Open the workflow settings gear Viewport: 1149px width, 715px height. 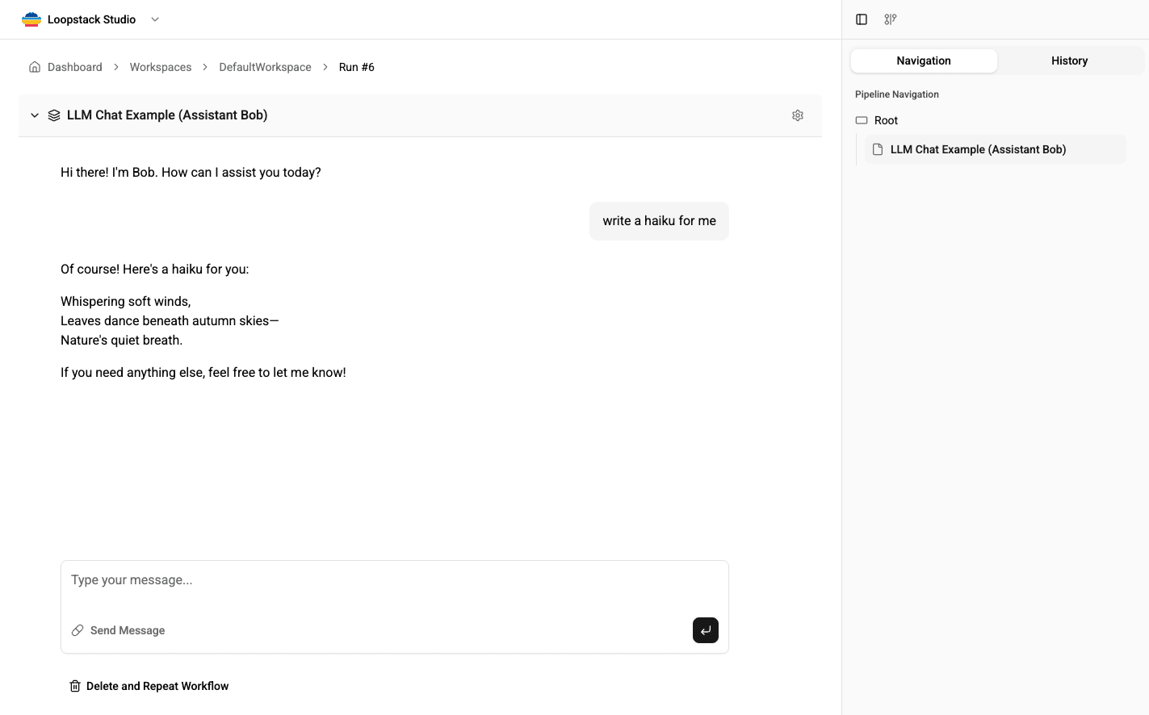[797, 115]
